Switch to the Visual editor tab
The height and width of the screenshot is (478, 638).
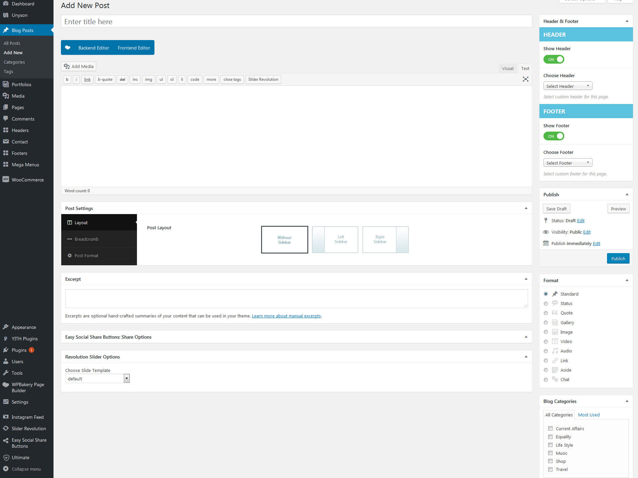point(507,68)
